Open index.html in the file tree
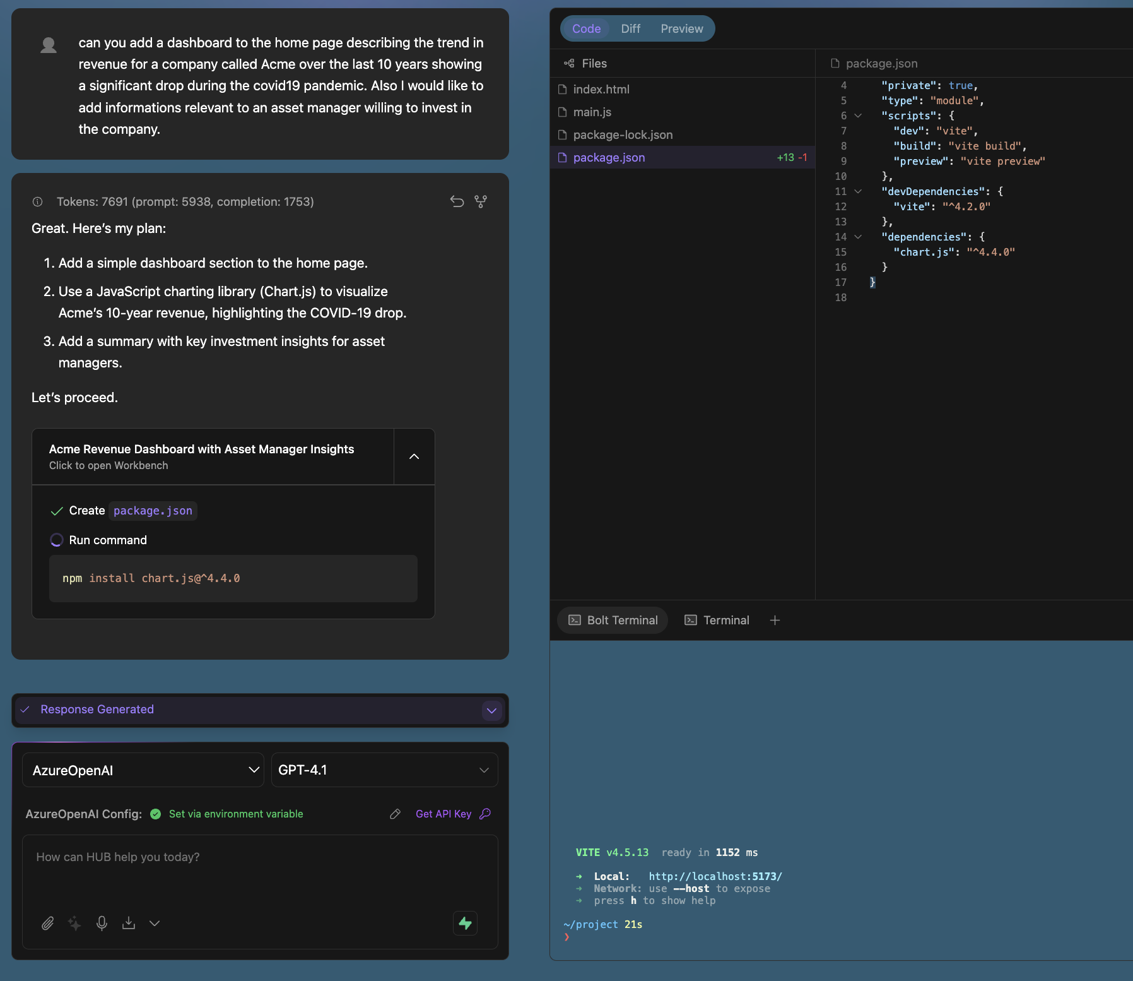This screenshot has width=1133, height=981. pos(683,90)
